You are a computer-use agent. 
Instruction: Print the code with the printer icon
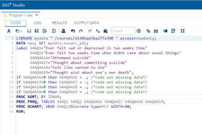tap(64, 31)
